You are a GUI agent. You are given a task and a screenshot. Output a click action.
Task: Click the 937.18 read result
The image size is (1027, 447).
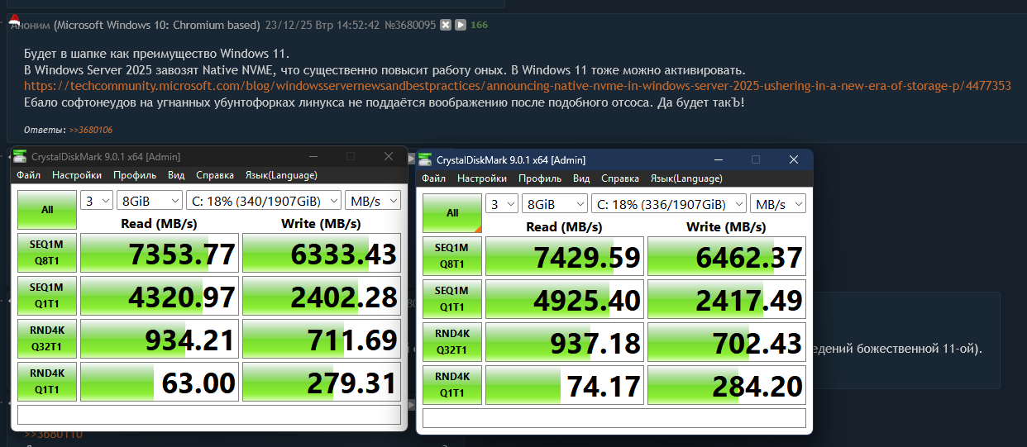[x=565, y=342]
